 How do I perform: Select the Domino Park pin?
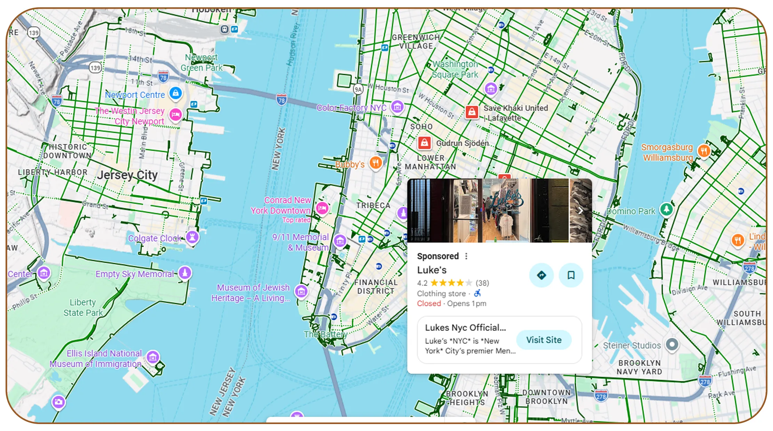point(666,210)
